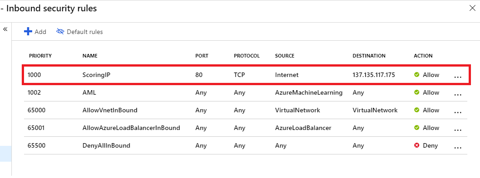The height and width of the screenshot is (178, 480).
Task: Sort by the SOURCE column header
Action: (285, 56)
